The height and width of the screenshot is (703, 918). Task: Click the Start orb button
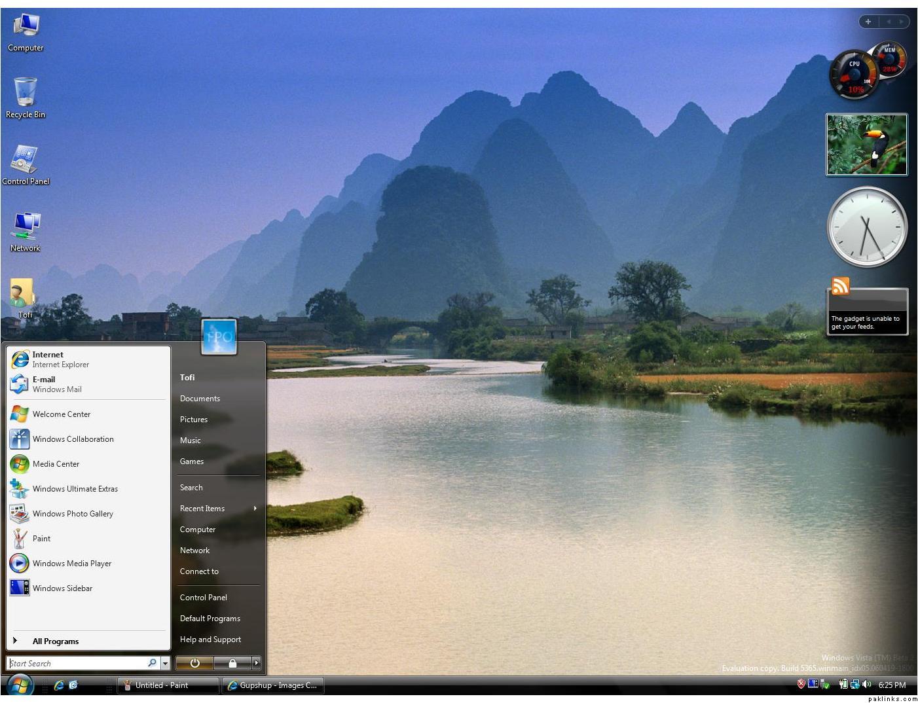[19, 685]
